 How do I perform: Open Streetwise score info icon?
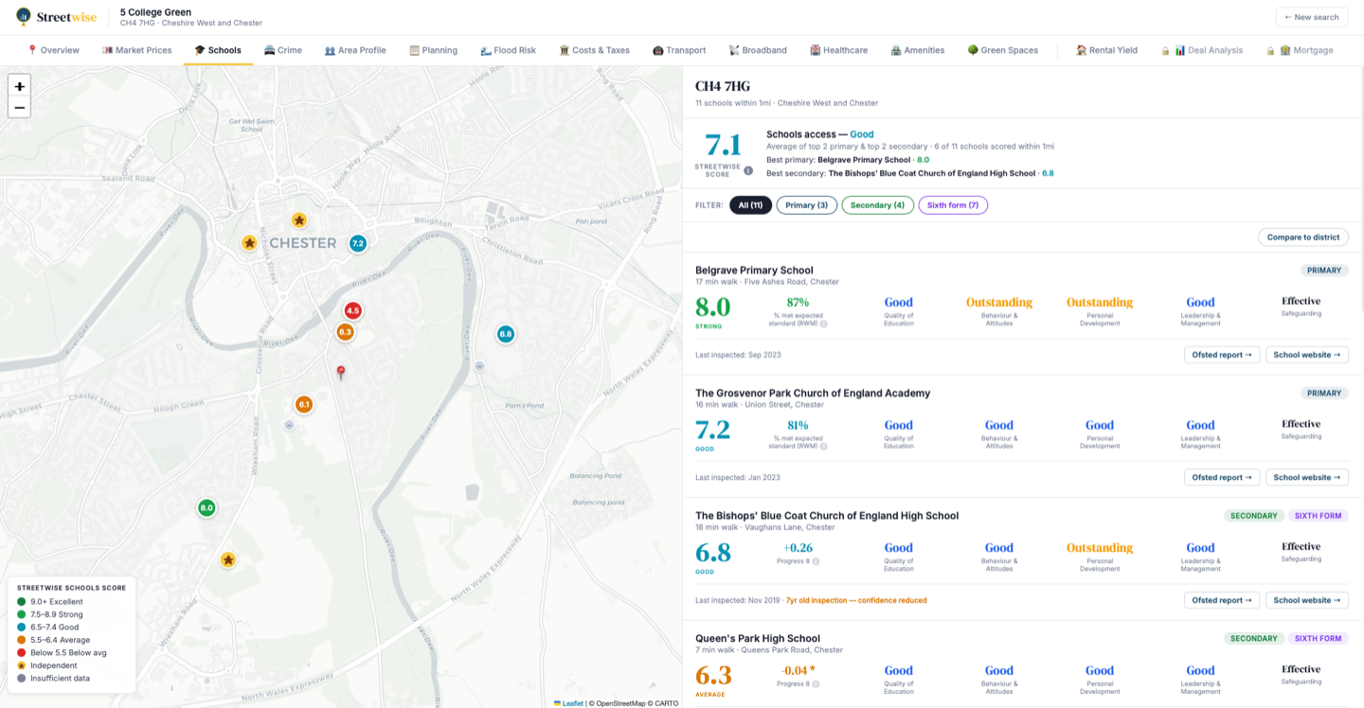[x=748, y=171]
